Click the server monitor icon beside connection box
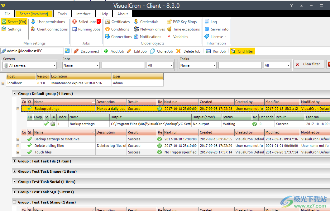This screenshot has width=330, height=211. point(67,51)
